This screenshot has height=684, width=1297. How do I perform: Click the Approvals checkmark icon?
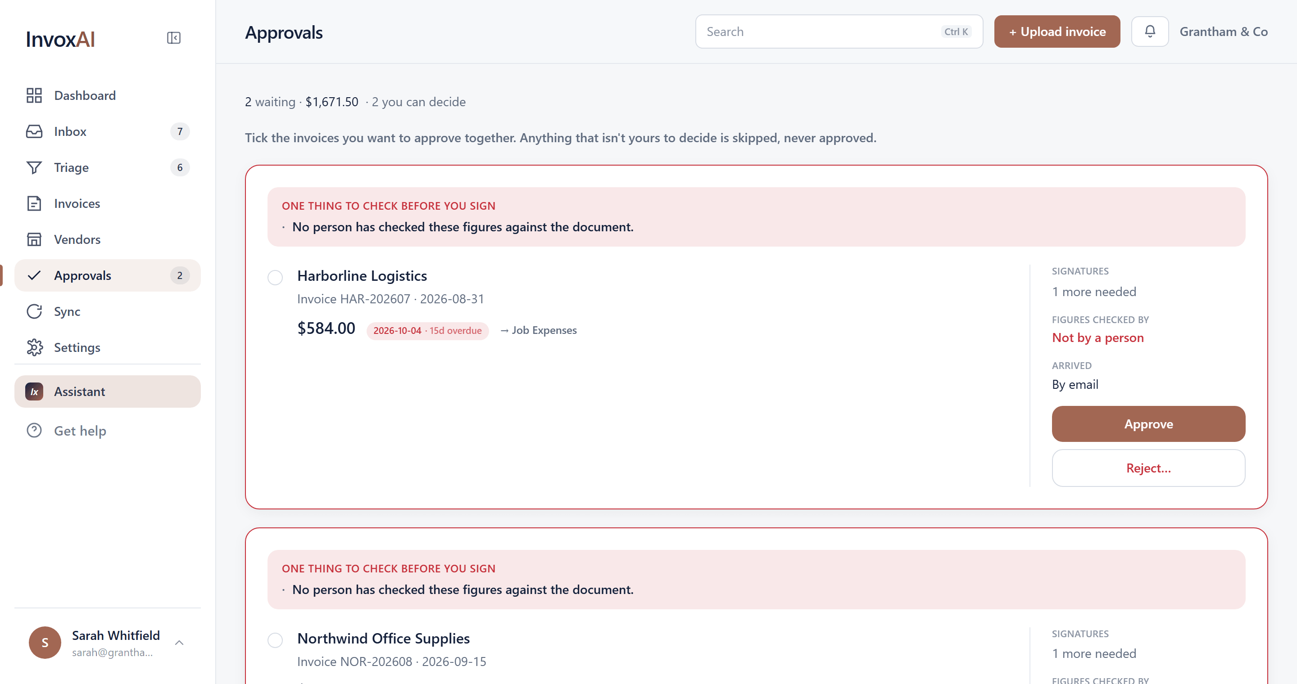[x=34, y=275]
